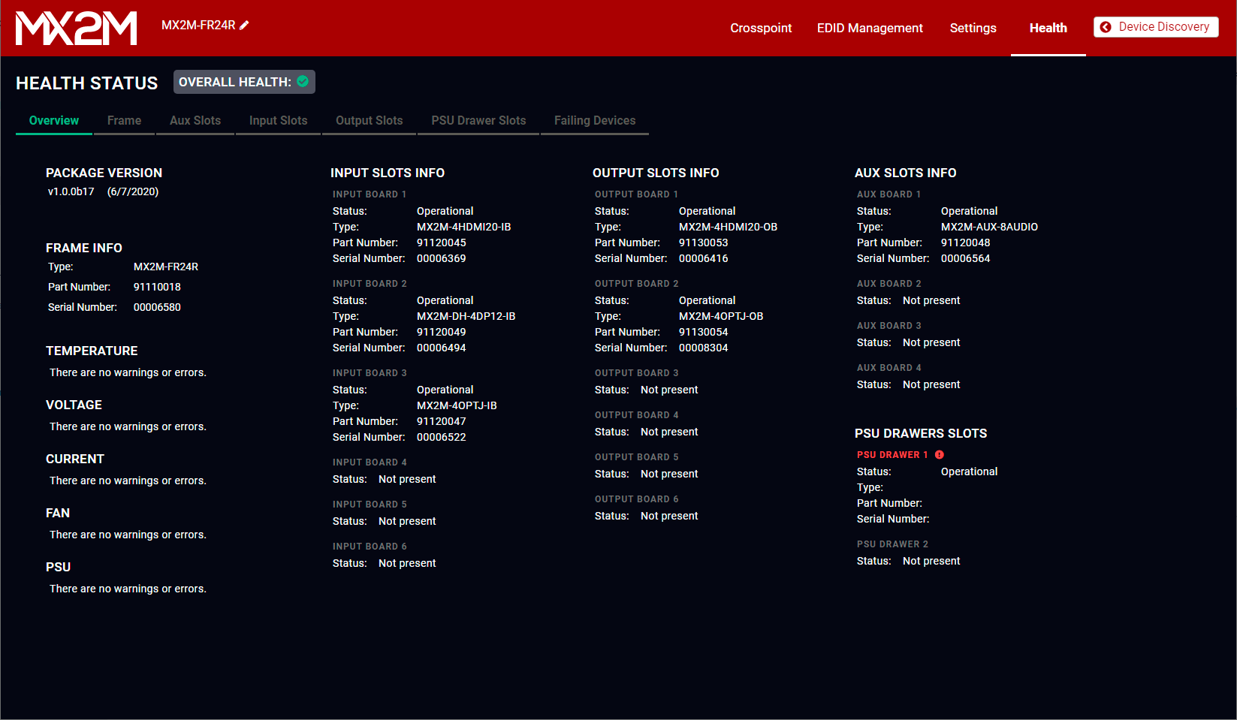Click the OUTPUT SLOTS INFO heading

656,173
